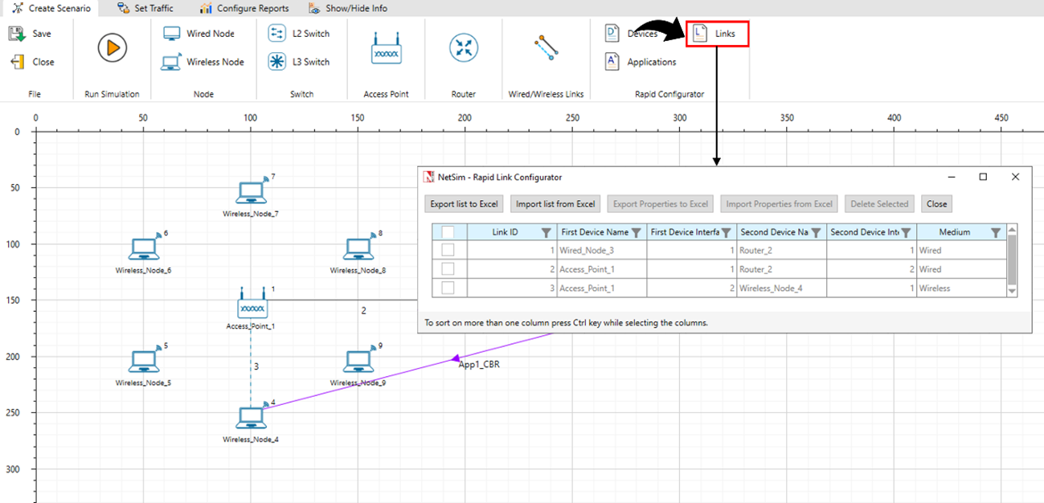This screenshot has width=1044, height=503.
Task: Check the box for Link ID 2 row
Action: pos(448,269)
